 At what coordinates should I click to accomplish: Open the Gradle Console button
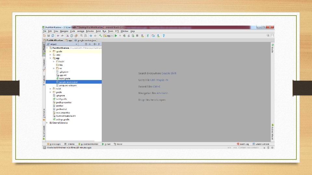(x=261, y=144)
